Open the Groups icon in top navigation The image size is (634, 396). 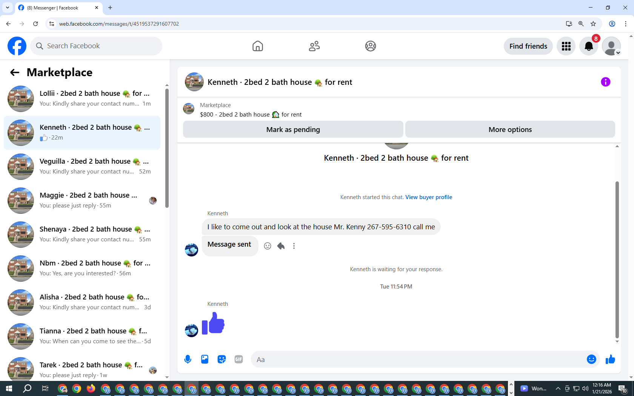371,46
